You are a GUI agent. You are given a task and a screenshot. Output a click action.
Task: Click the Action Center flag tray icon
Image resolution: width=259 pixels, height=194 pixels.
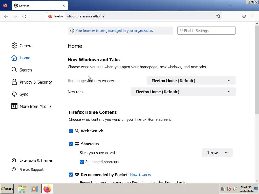[229, 189]
